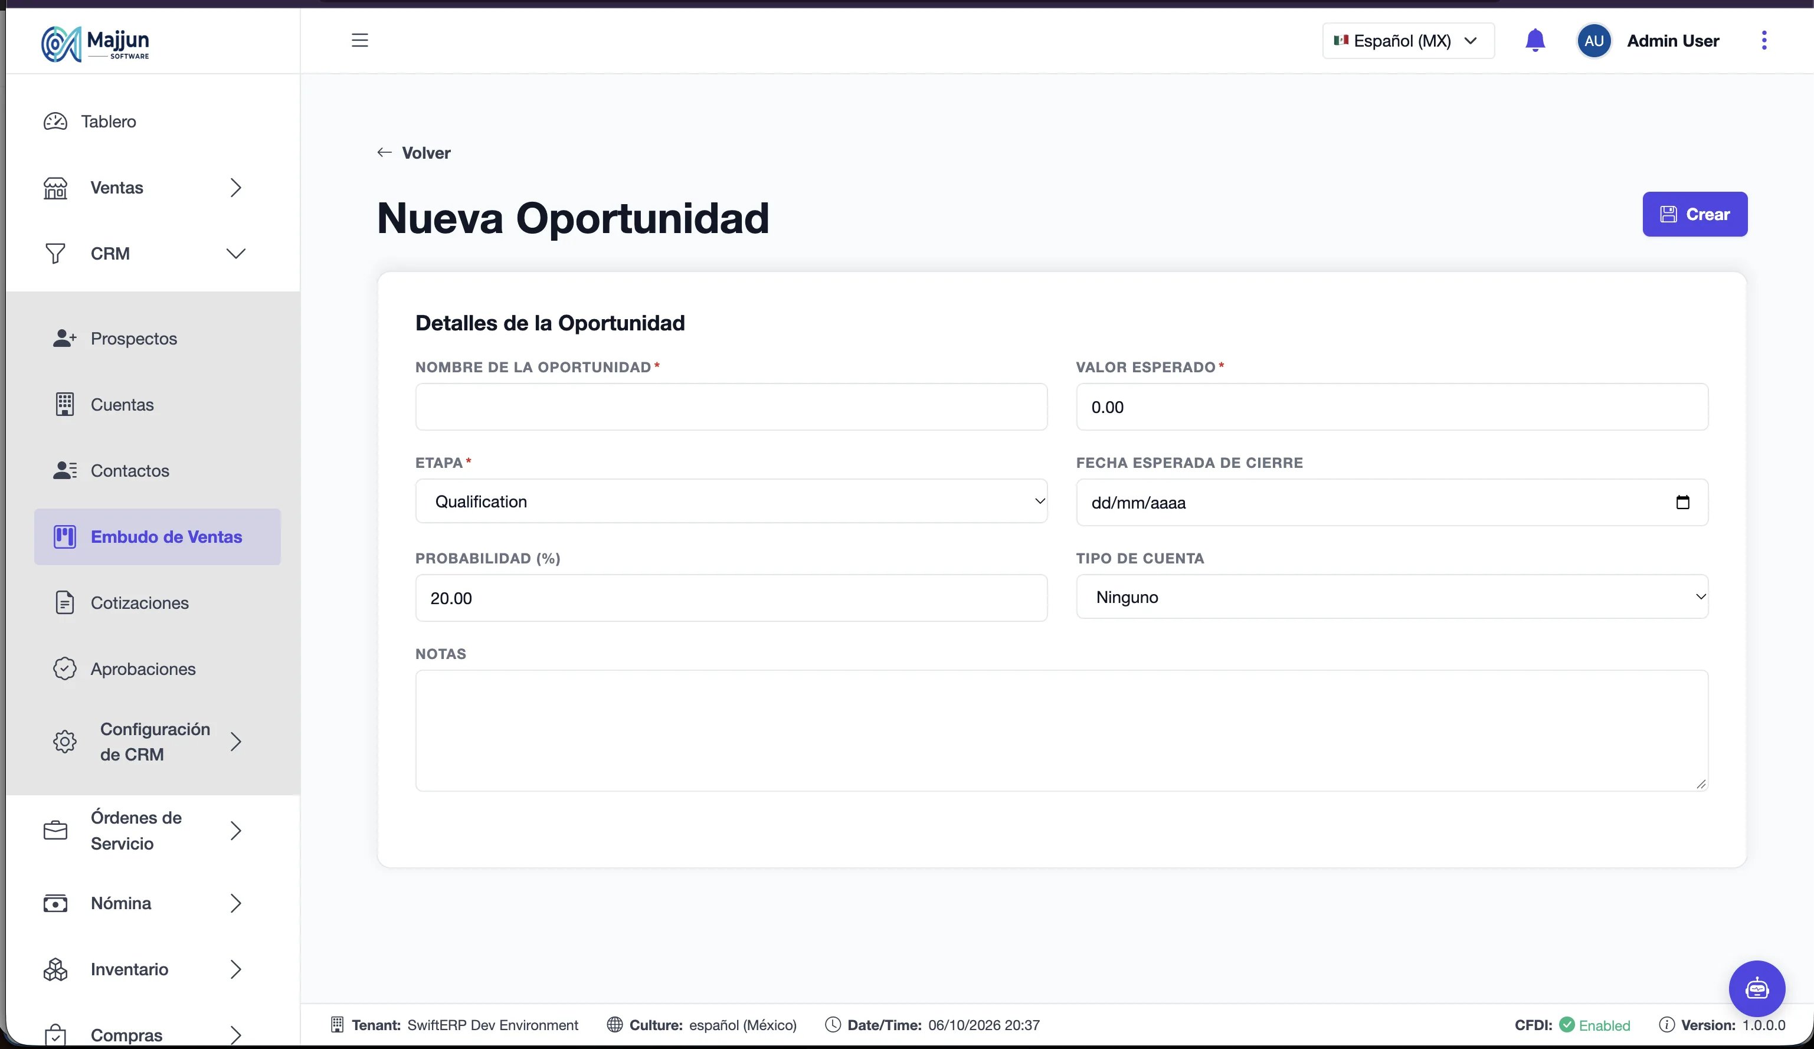Viewport: 1814px width, 1049px height.
Task: Click the Majjun Software logo
Action: [95, 43]
